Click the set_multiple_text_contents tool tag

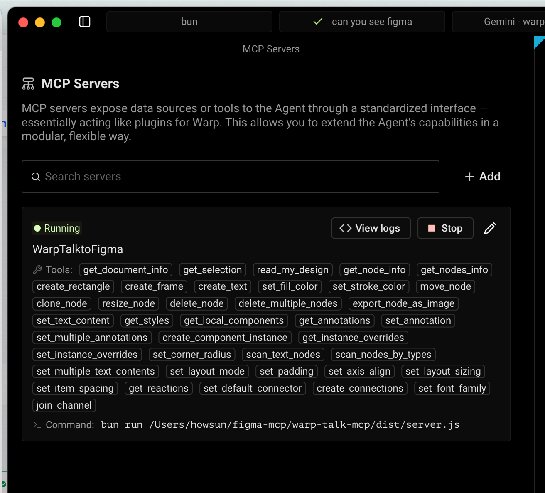96,371
